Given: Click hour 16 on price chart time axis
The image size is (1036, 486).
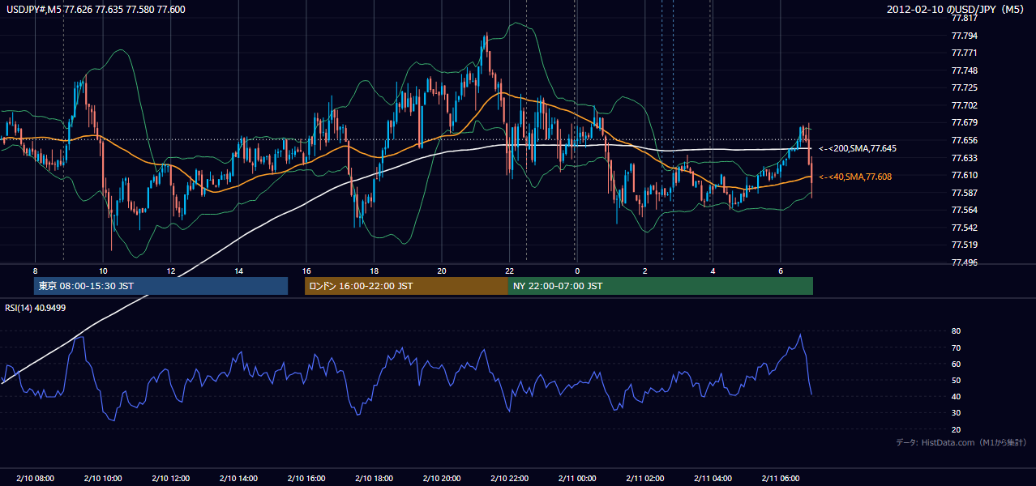Looking at the screenshot, I should coord(306,271).
